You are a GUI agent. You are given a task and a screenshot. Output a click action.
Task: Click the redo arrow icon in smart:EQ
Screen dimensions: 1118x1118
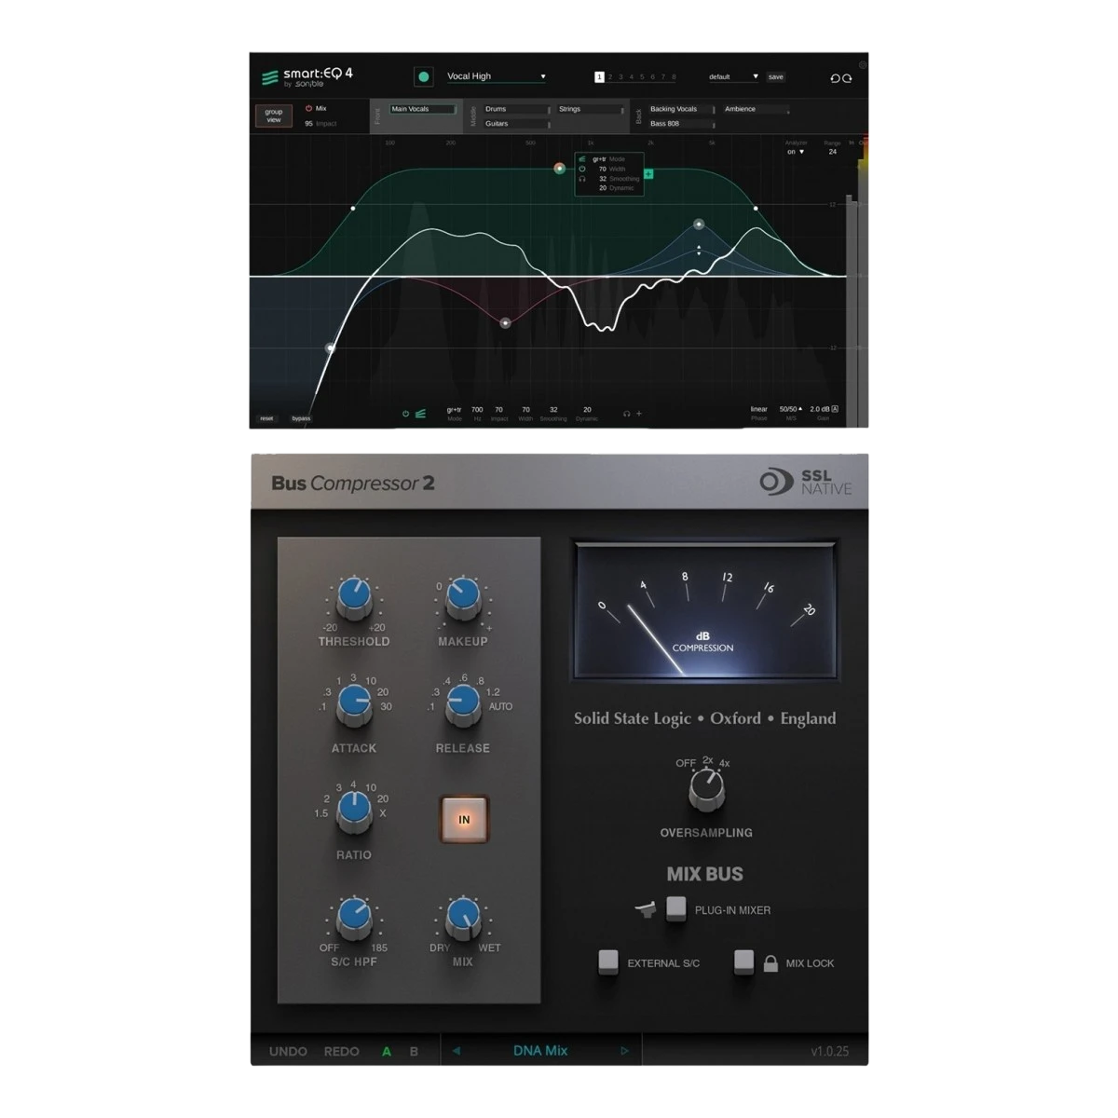click(847, 78)
